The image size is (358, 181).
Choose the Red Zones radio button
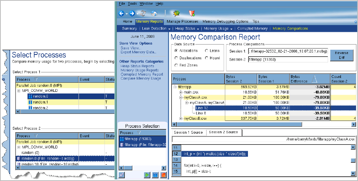click(x=177, y=65)
